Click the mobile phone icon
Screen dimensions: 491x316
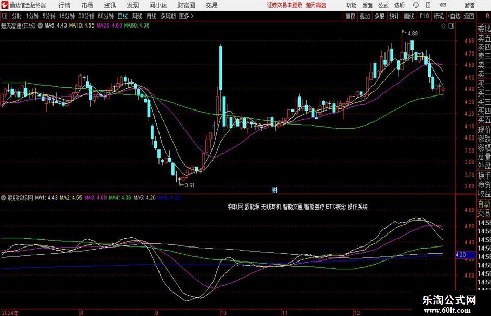coord(428,5)
